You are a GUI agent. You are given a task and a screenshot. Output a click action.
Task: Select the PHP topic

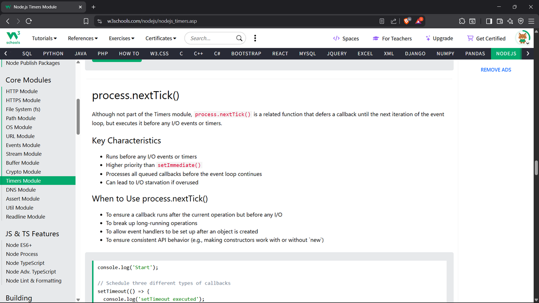tap(103, 53)
